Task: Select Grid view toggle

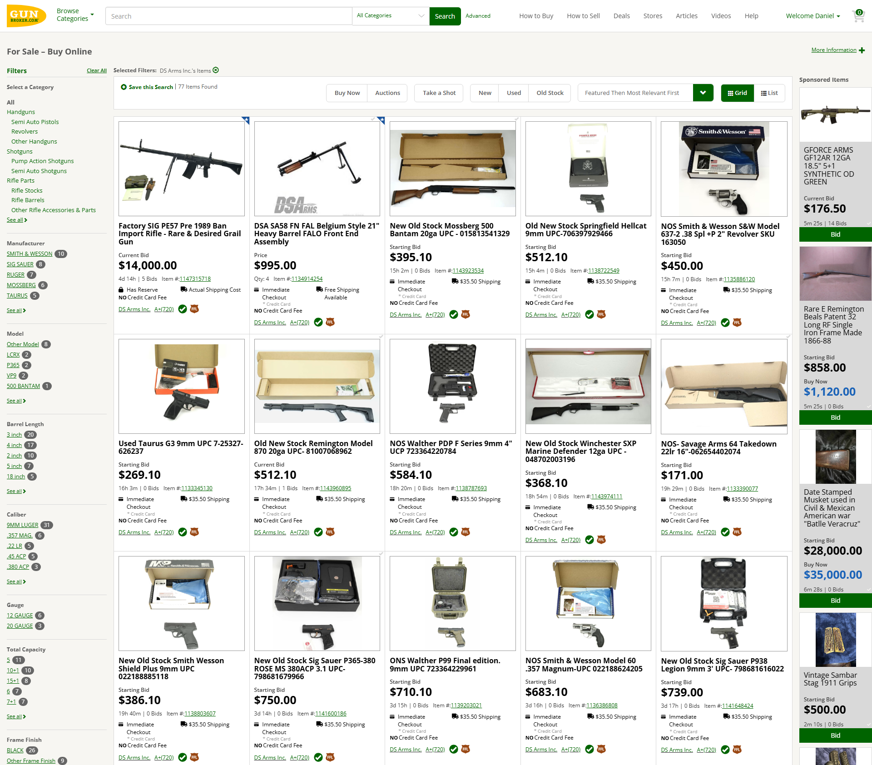Action: coord(737,93)
